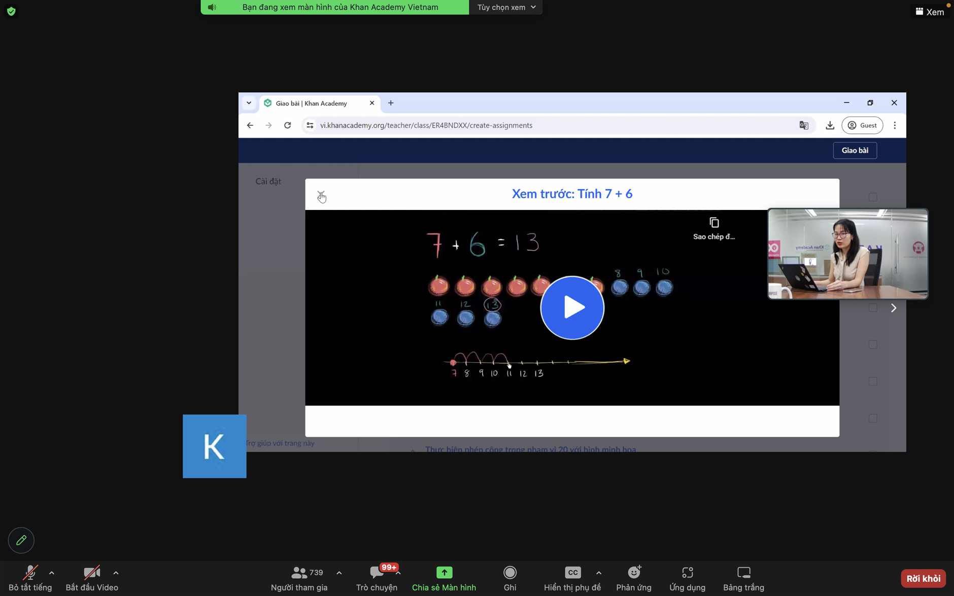Click the green Chia sẻ Màn hình icon
This screenshot has width=954, height=596.
pos(444,573)
